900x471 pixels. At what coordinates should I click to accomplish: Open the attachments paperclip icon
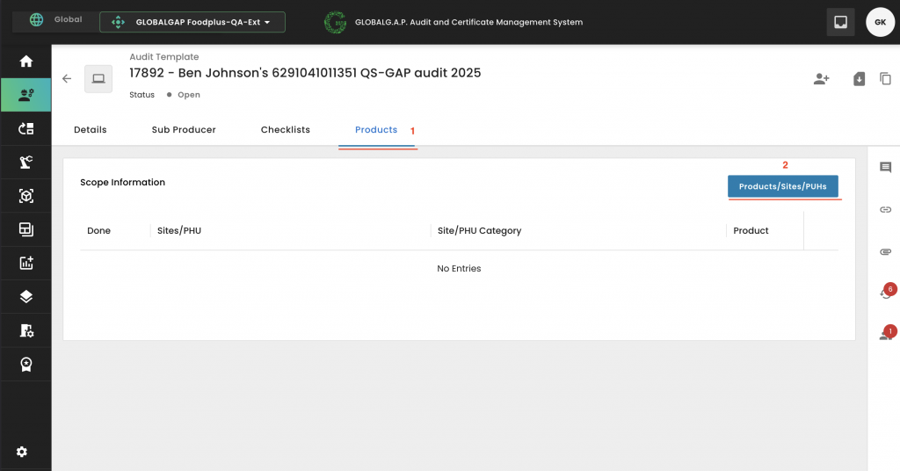click(885, 251)
